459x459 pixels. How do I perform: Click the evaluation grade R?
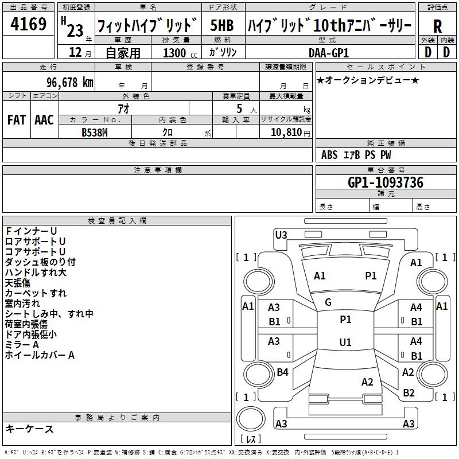pyautogui.click(x=437, y=27)
